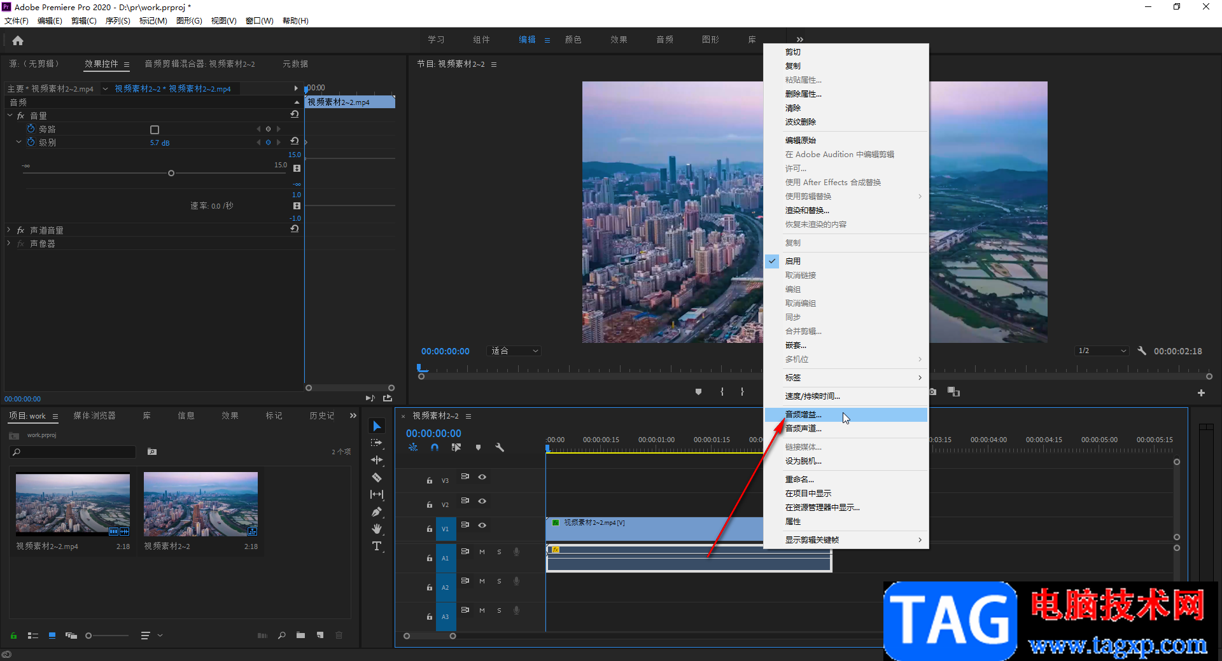Create new bin folder icon
The width and height of the screenshot is (1222, 661).
tap(300, 635)
